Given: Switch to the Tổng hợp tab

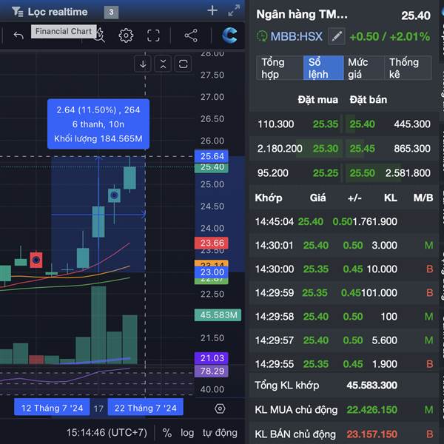Looking at the screenshot, I should [x=279, y=68].
